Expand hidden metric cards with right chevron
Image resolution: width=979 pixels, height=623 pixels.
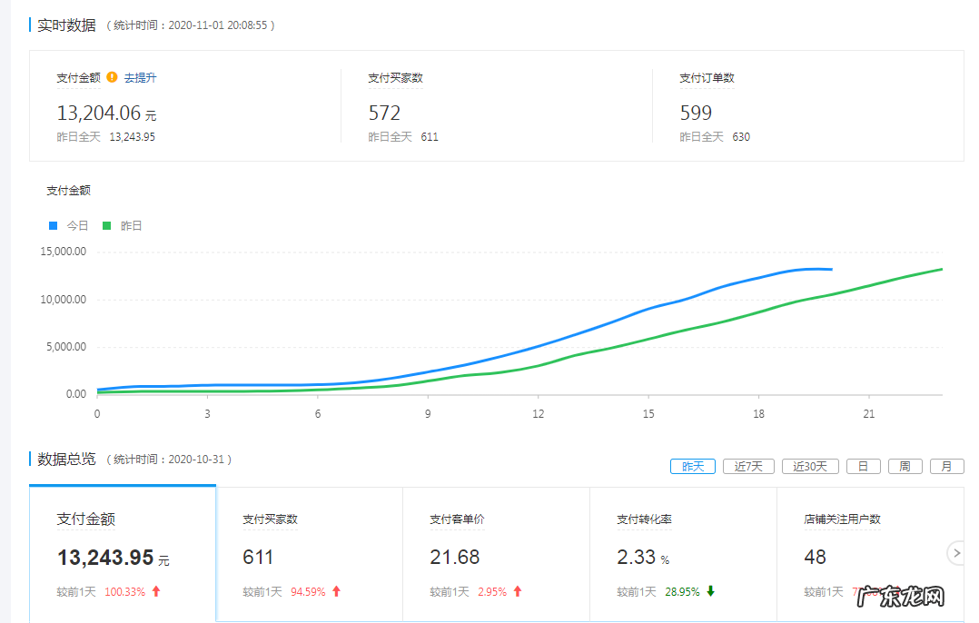point(956,552)
